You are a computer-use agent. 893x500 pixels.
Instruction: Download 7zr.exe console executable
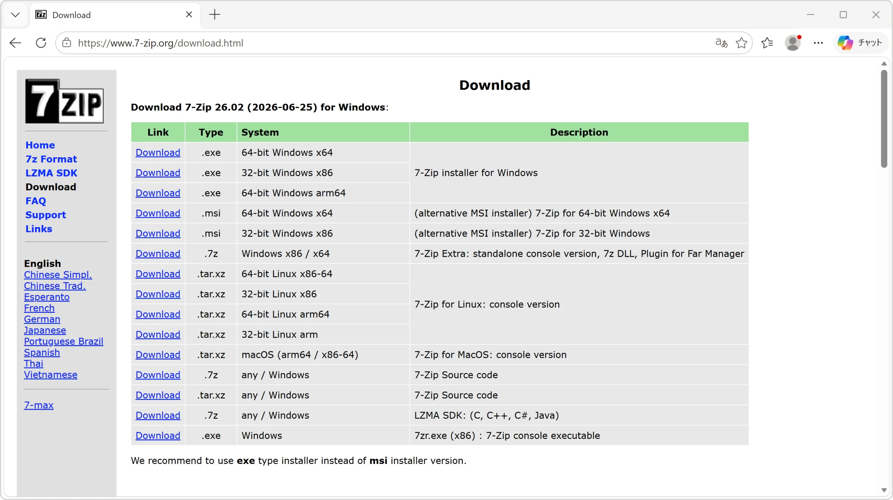(x=158, y=436)
